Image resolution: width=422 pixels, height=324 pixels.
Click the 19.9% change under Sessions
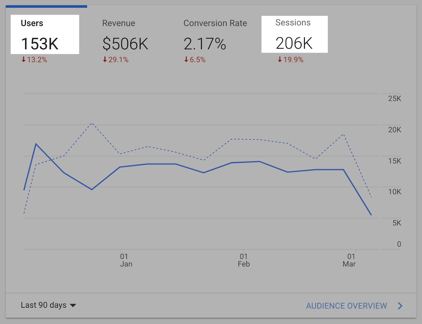[293, 60]
